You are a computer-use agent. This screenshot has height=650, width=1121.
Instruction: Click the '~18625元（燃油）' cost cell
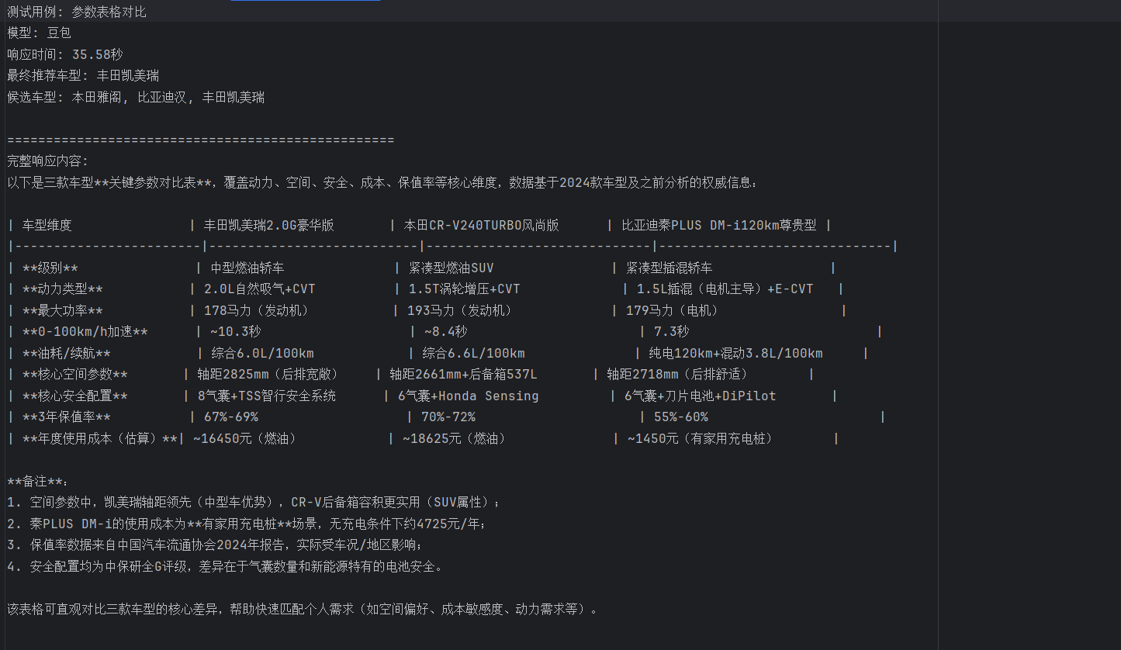455,438
